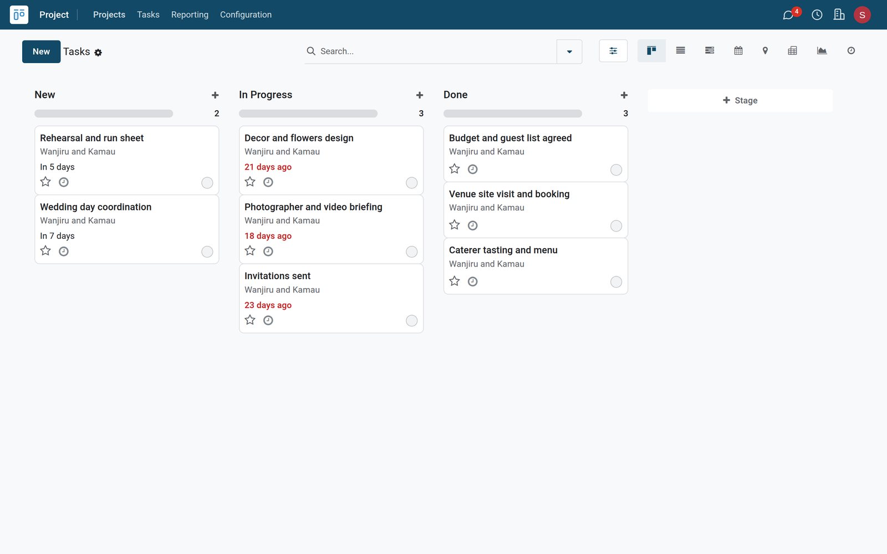The image size is (887, 554).
Task: Switch to Kanban view
Action: 651,51
